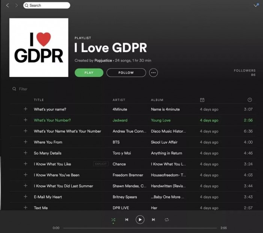Open the three-dot more options menu
Image resolution: width=263 pixels, height=233 pixels.
[x=153, y=72]
